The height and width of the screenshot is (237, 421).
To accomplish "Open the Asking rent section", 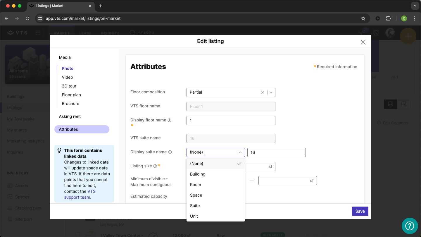I will click(x=70, y=116).
